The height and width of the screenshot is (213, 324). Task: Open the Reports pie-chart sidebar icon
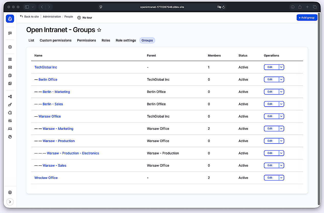pos(10,137)
